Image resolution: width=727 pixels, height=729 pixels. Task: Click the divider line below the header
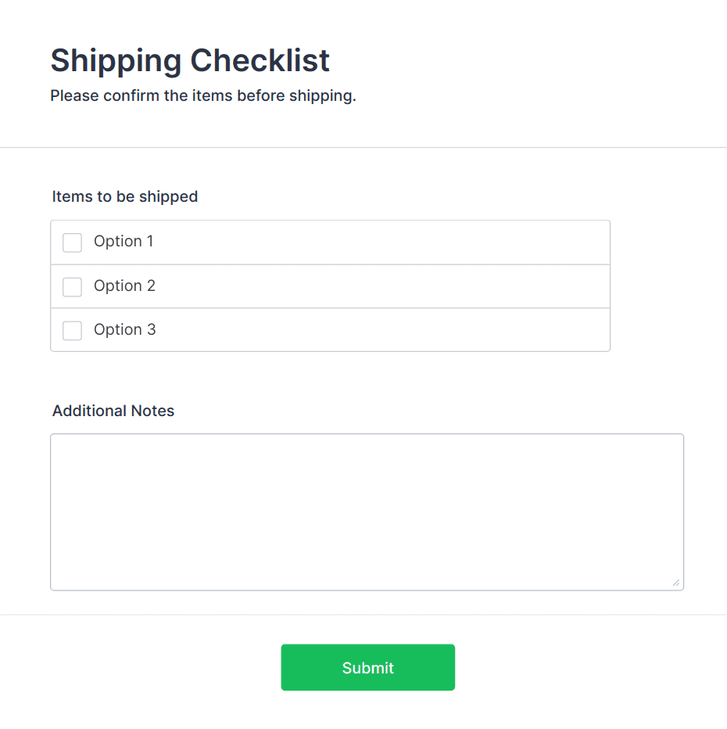[x=363, y=147]
